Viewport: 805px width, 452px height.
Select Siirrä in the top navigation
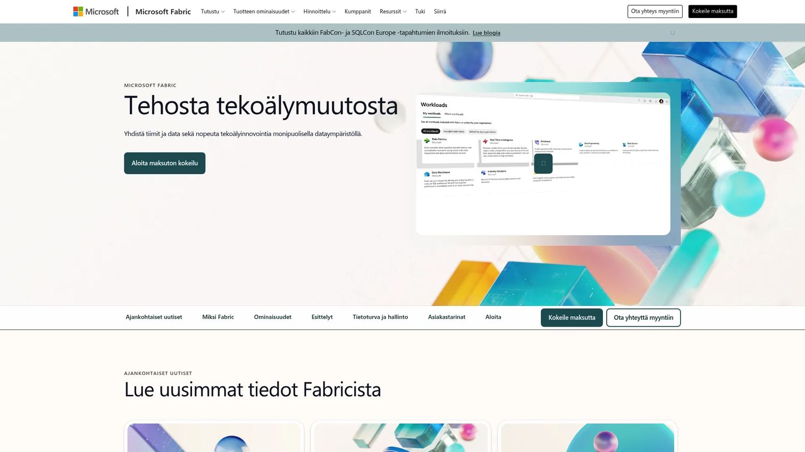click(440, 11)
